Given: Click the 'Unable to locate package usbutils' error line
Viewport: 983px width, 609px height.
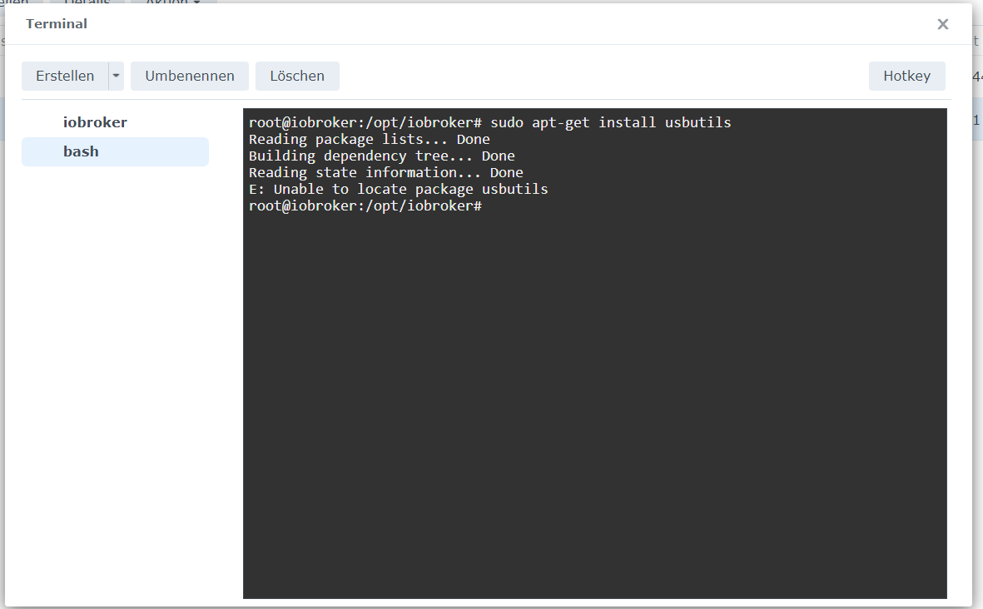Looking at the screenshot, I should click(x=398, y=189).
